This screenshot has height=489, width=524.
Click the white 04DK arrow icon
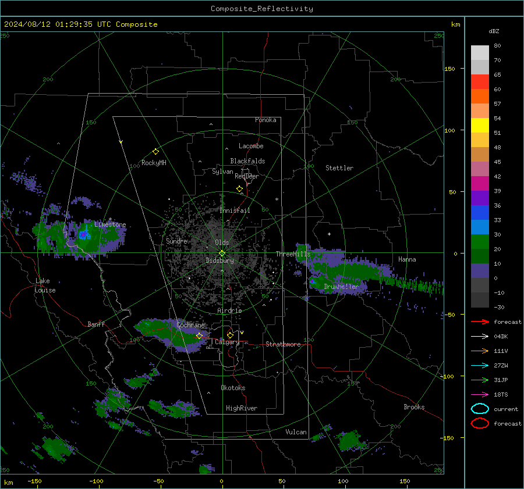(x=480, y=337)
